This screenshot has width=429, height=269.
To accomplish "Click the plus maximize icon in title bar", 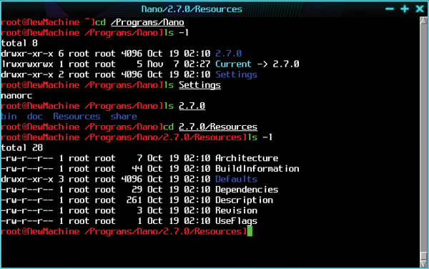I will (405, 9).
